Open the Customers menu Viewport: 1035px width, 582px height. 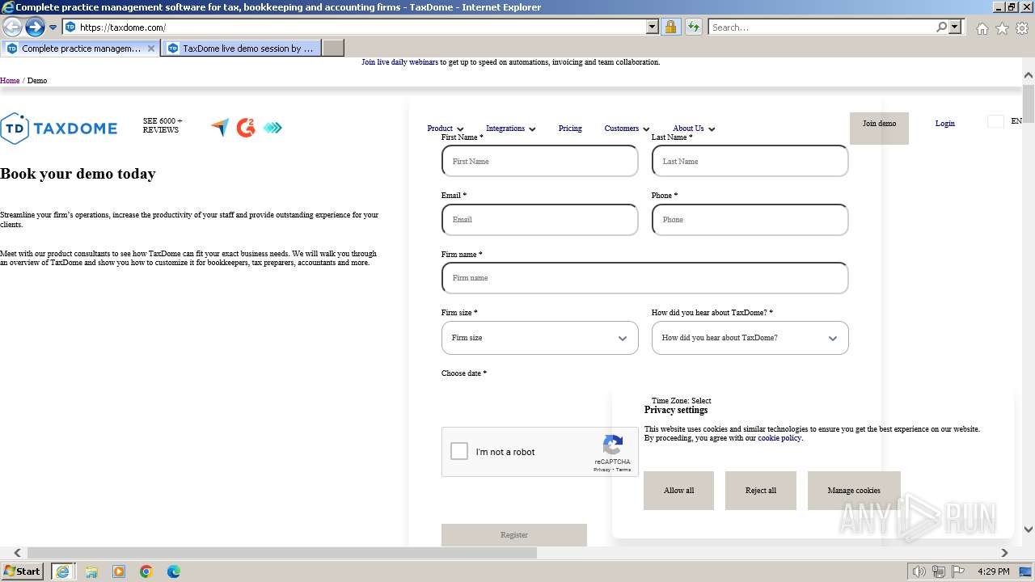(x=627, y=129)
